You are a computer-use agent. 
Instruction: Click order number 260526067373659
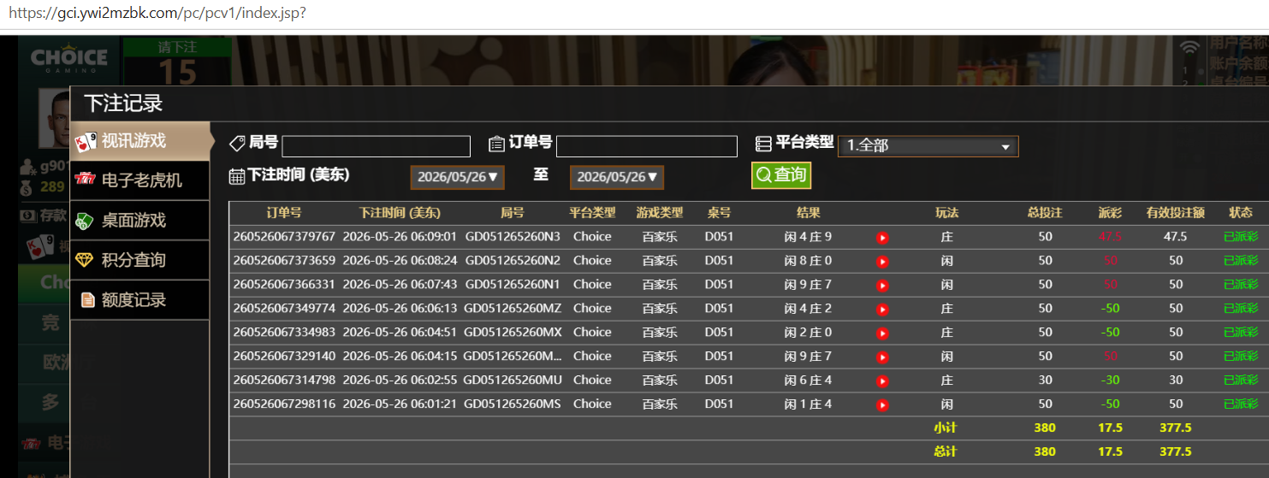tap(284, 261)
